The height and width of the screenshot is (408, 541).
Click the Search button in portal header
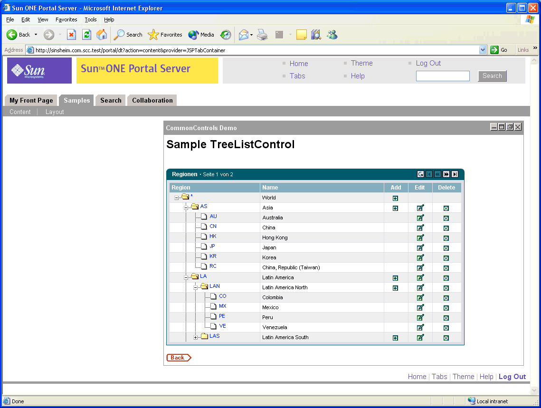[x=492, y=76]
